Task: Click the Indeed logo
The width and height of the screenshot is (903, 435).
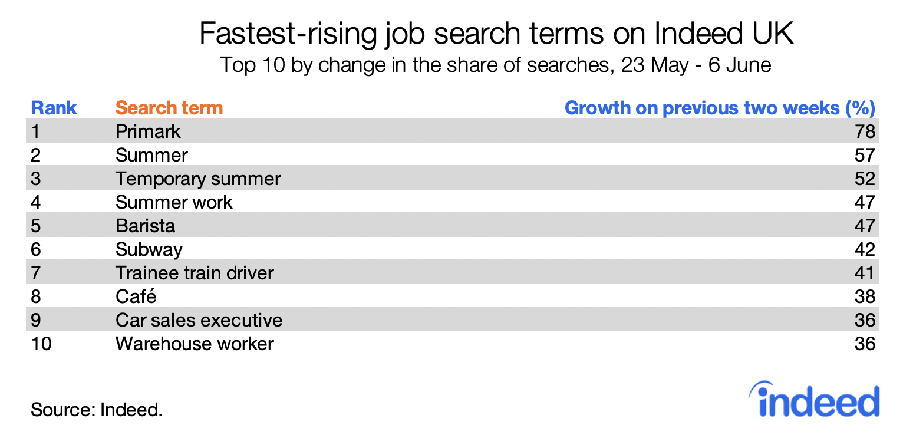Action: click(x=815, y=398)
